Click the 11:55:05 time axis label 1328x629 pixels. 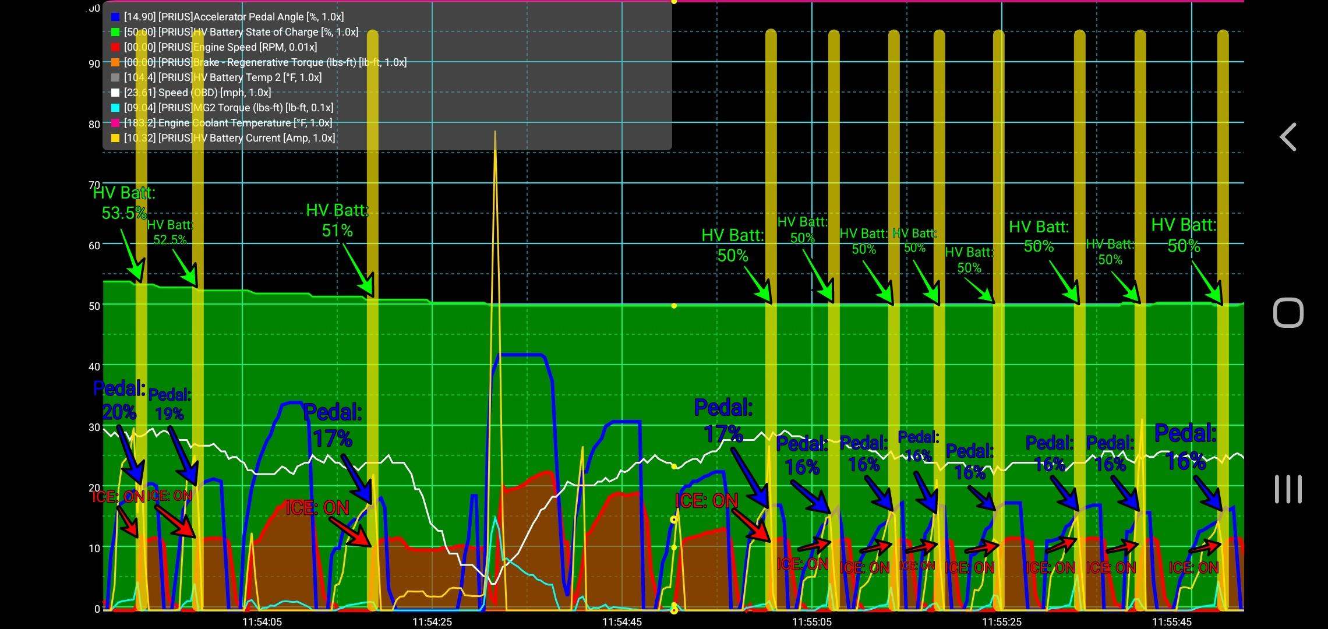click(812, 621)
